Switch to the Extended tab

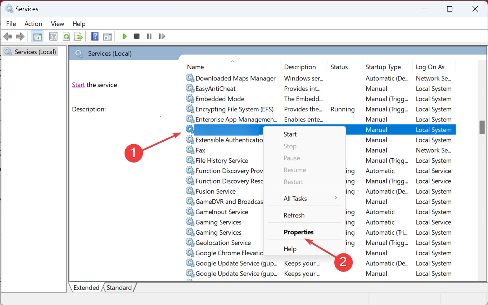click(86, 288)
